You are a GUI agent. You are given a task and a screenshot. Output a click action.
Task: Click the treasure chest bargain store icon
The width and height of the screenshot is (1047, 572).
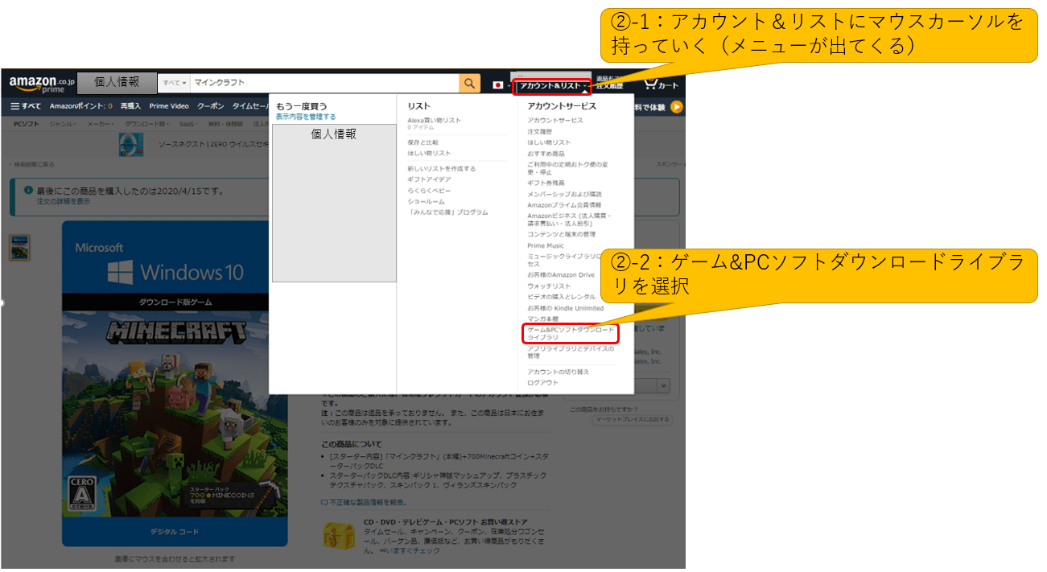(x=338, y=537)
